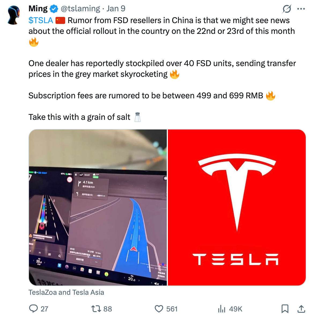Image resolution: width=310 pixels, height=316 pixels.
Task: Click the verified badge next to Ming
Action: 54,9
